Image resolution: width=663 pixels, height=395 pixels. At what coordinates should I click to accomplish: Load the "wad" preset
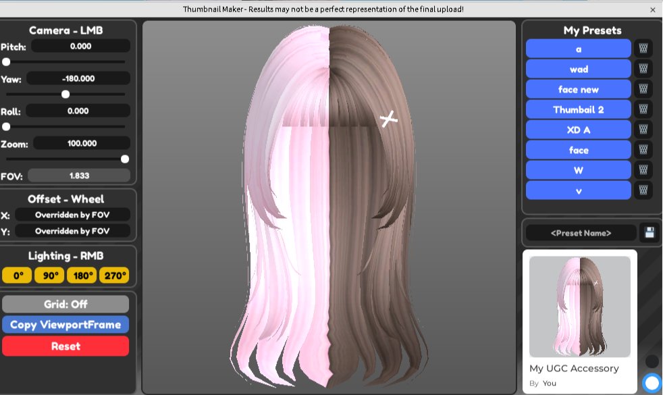click(579, 69)
